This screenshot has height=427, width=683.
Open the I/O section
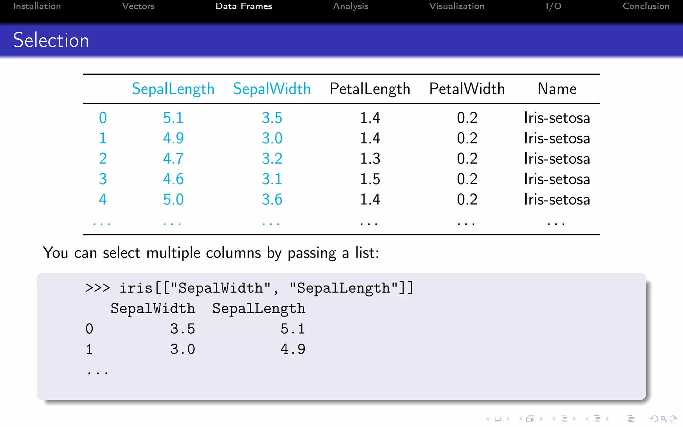point(554,6)
